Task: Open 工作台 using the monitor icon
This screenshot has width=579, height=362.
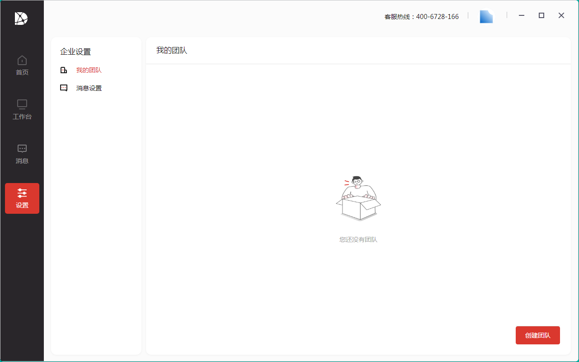Action: [x=22, y=104]
